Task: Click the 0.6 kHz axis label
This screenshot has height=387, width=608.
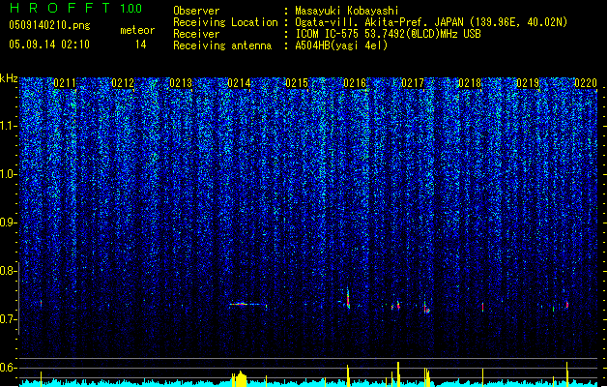Action: click(8, 368)
